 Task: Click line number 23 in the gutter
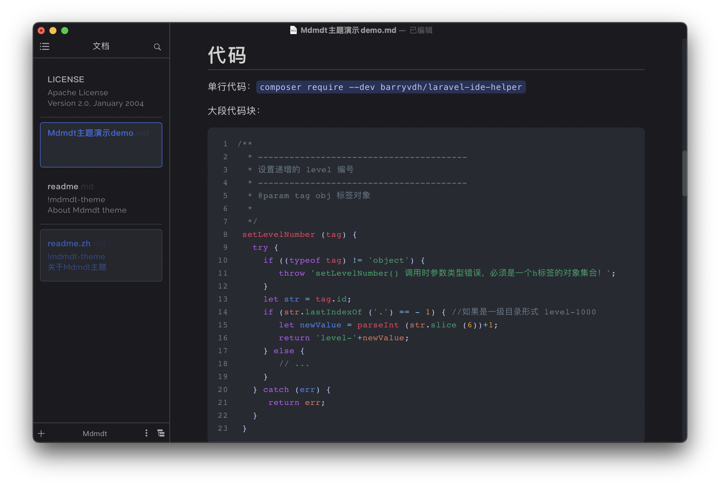[x=223, y=428]
